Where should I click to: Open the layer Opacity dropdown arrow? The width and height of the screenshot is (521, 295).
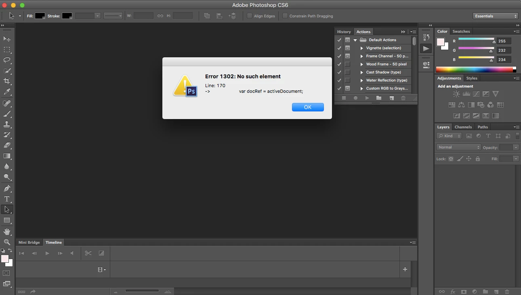516,147
